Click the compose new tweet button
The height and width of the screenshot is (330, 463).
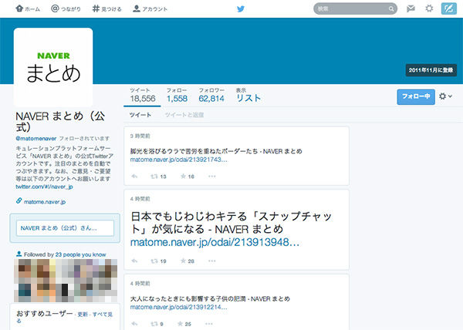[449, 8]
